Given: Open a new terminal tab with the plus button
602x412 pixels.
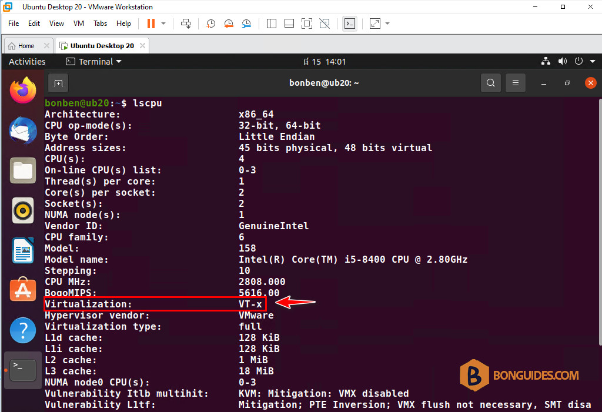Looking at the screenshot, I should (x=58, y=83).
